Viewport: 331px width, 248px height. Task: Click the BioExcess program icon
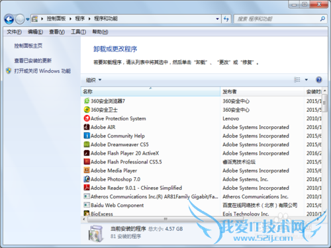tap(87, 214)
